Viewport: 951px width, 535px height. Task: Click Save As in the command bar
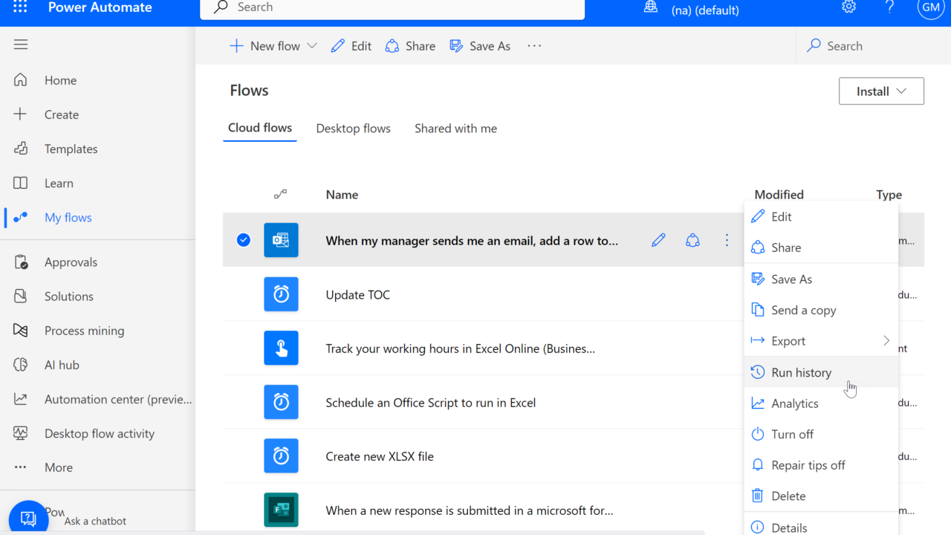(x=481, y=46)
